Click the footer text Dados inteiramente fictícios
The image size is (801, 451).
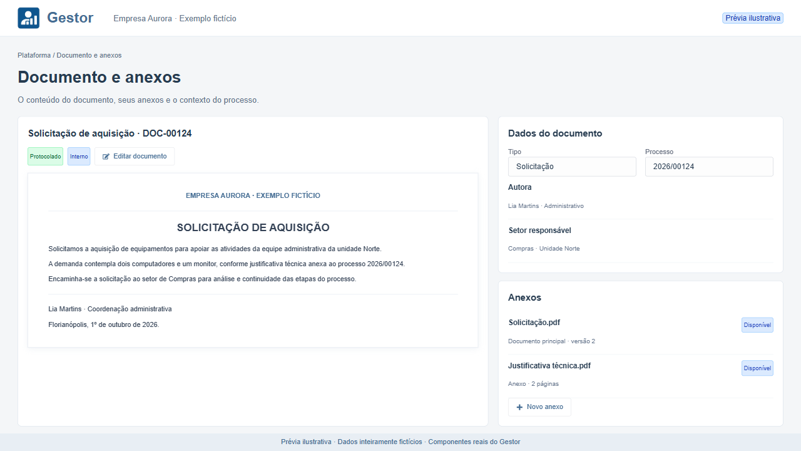pyautogui.click(x=380, y=442)
